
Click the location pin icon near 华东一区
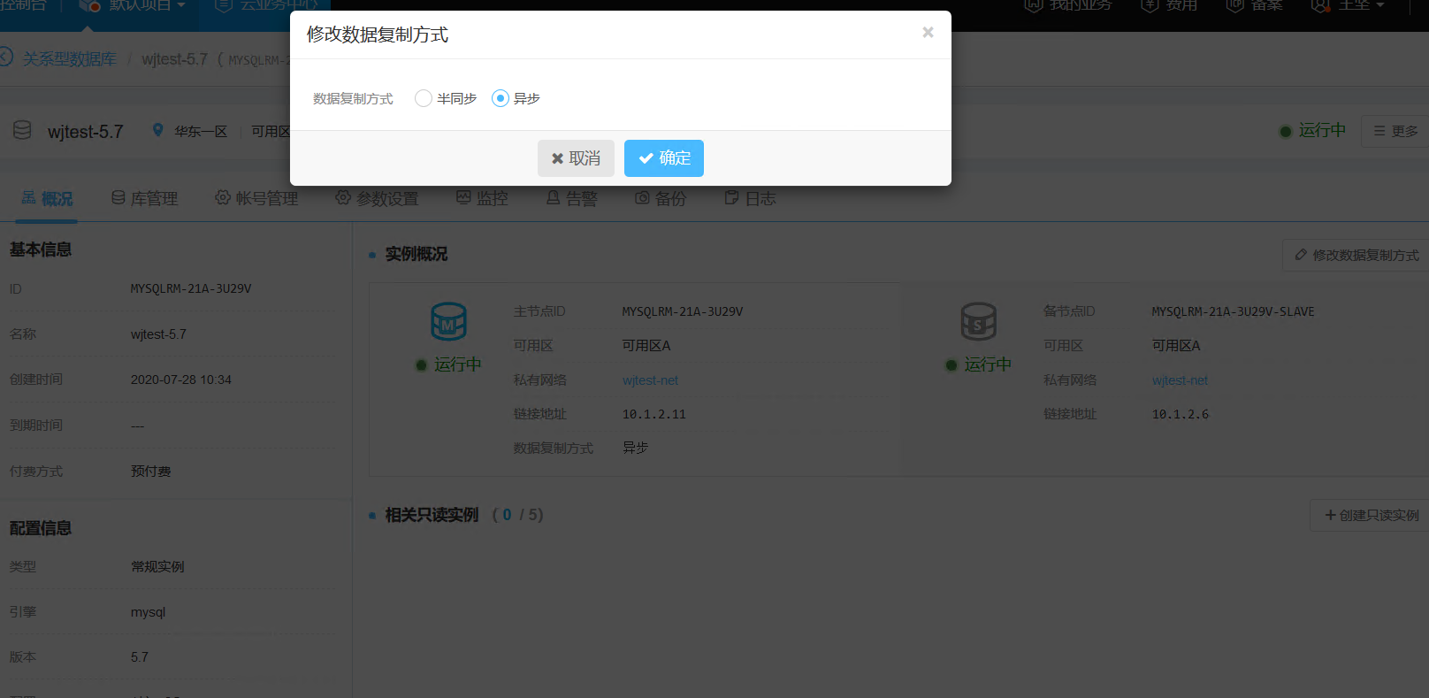(x=157, y=130)
